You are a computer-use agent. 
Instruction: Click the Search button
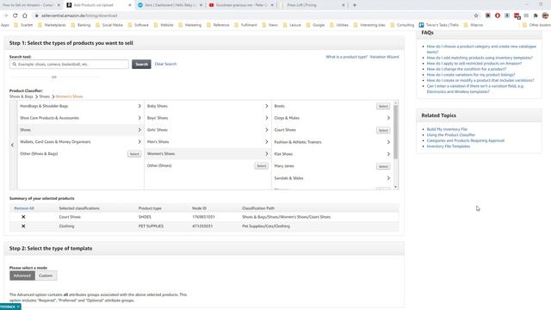[x=141, y=64]
